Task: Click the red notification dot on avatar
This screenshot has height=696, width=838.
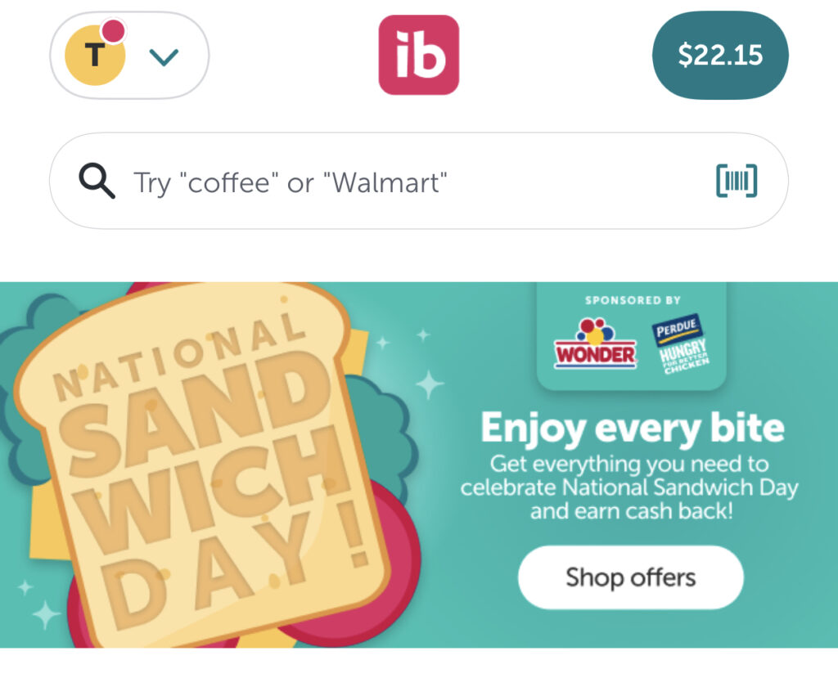Action: [114, 32]
